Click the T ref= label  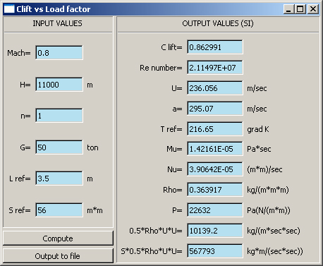point(171,129)
